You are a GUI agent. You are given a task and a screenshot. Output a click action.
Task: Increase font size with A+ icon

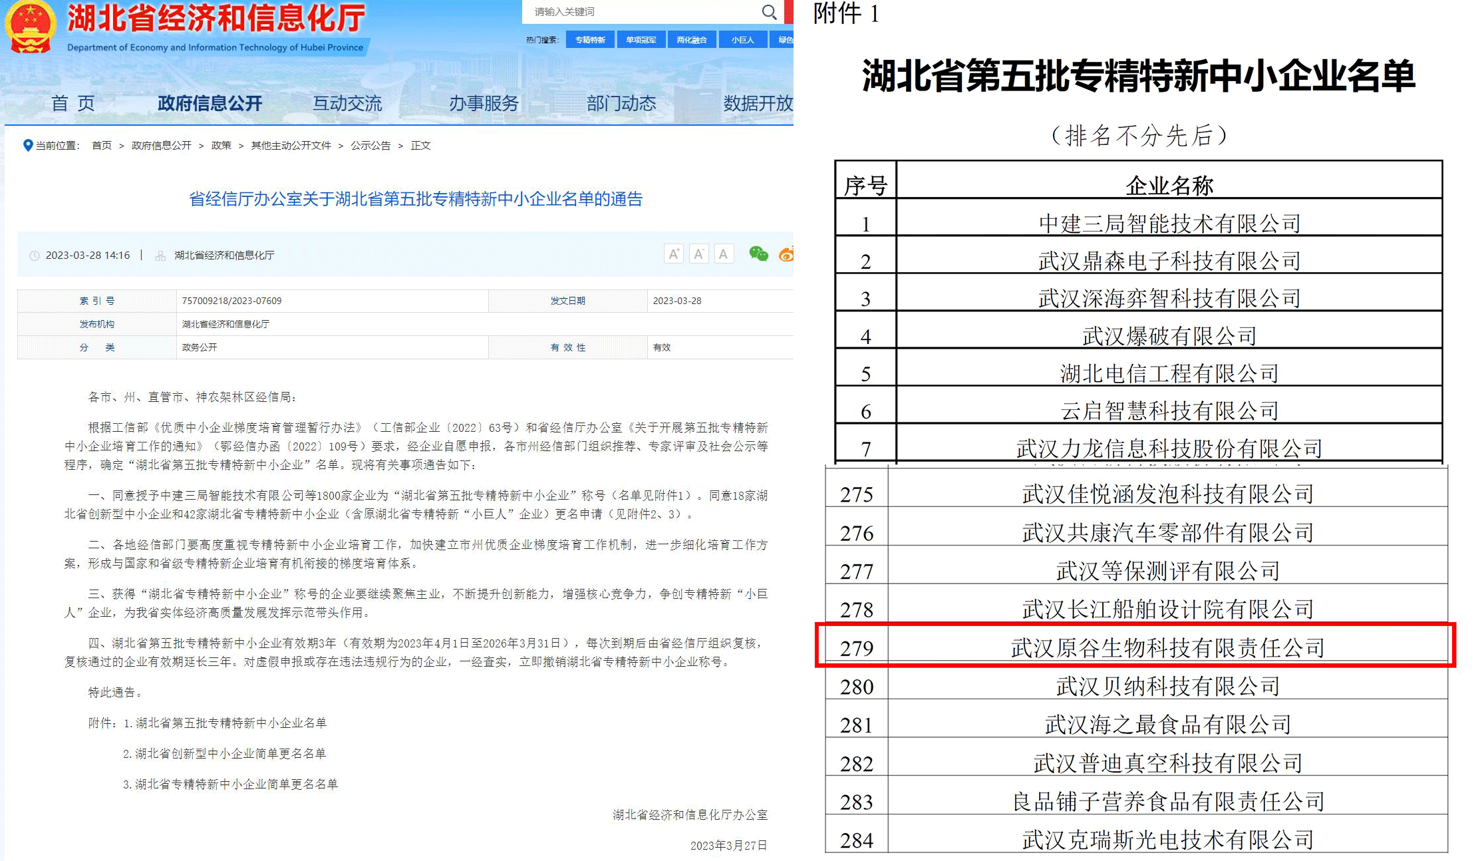tap(674, 254)
